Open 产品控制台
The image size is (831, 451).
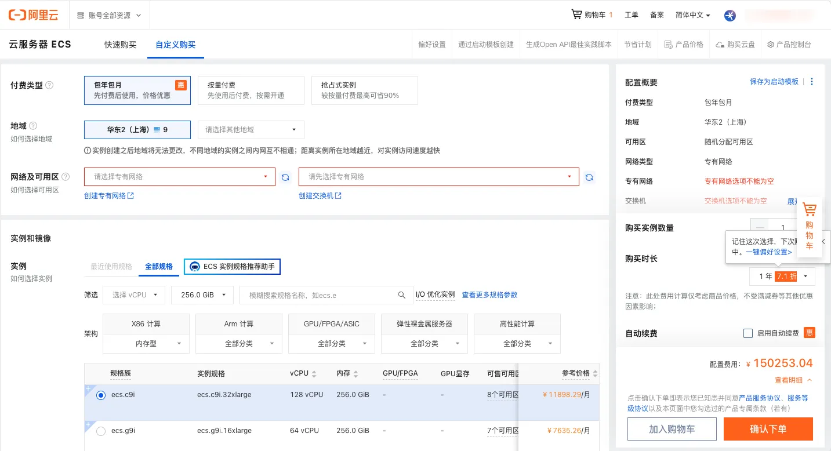(789, 45)
